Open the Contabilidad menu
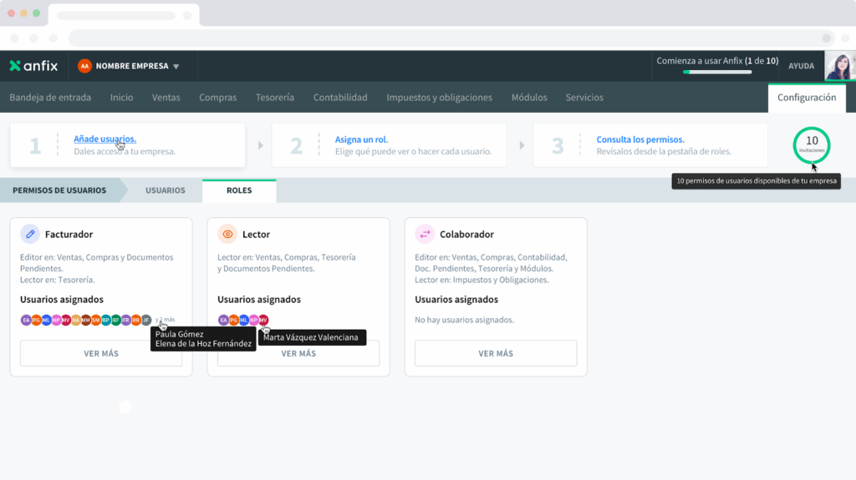The height and width of the screenshot is (480, 856). [x=340, y=98]
